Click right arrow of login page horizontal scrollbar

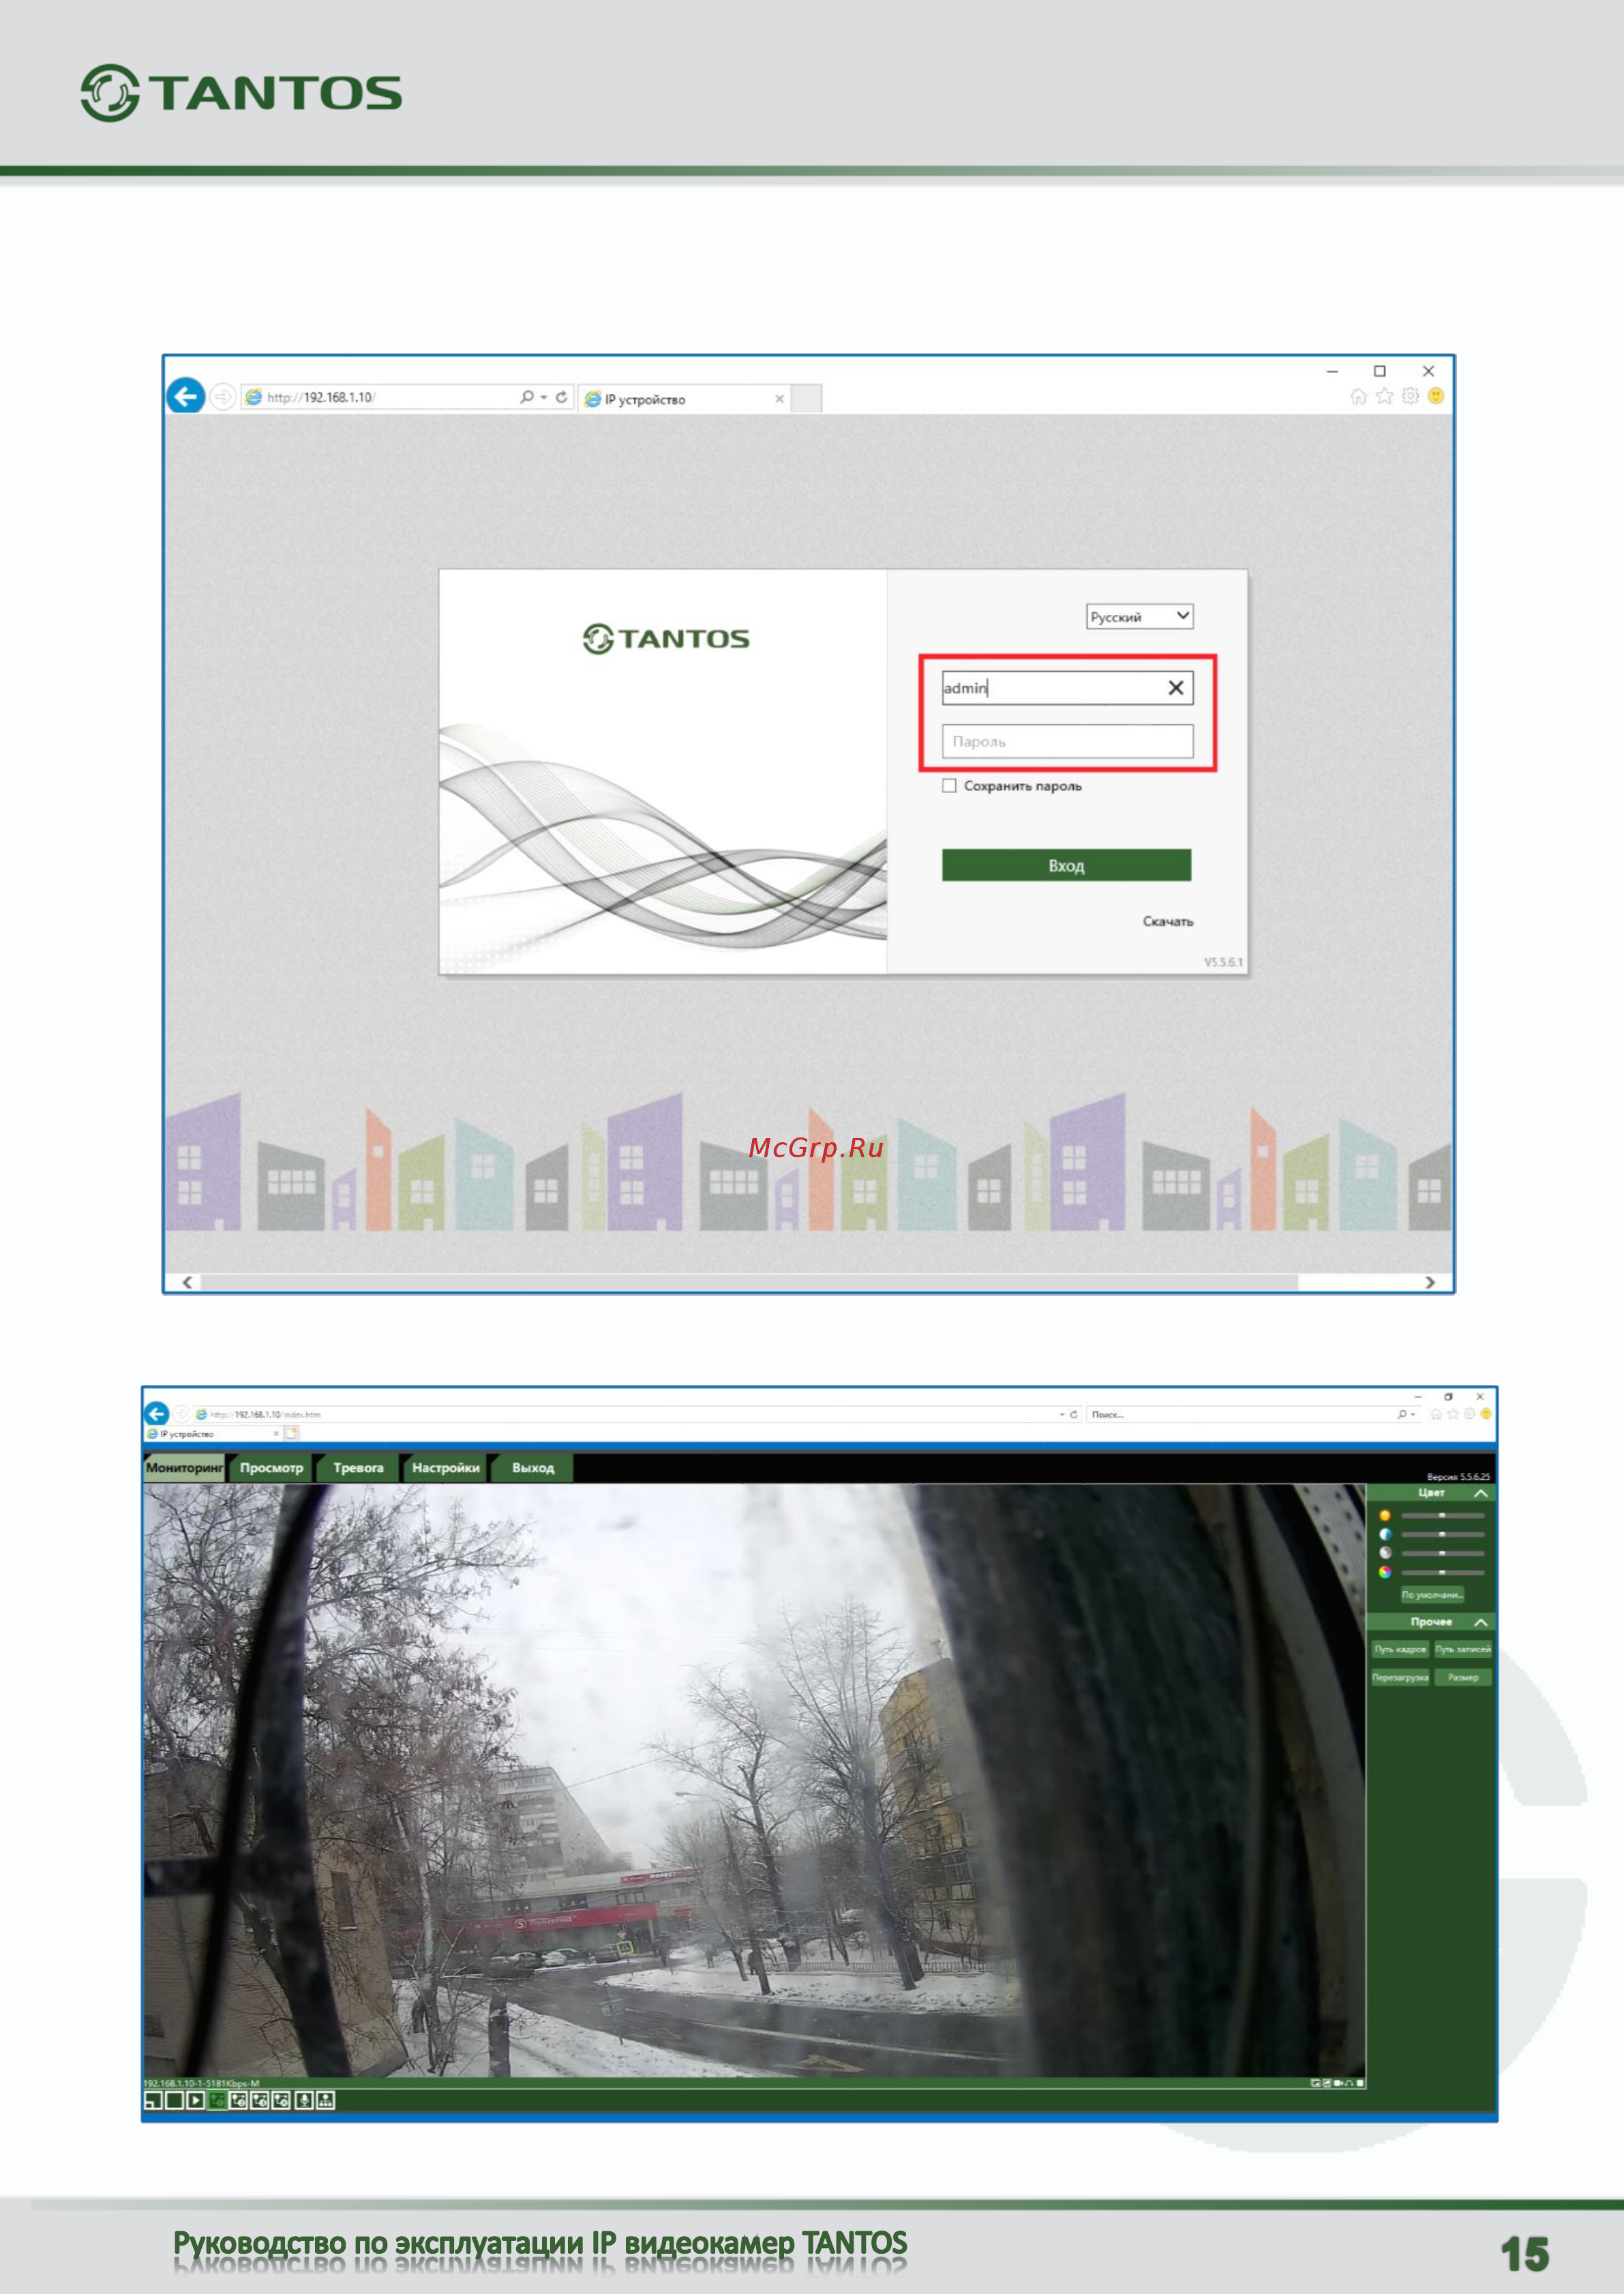[x=1430, y=1282]
